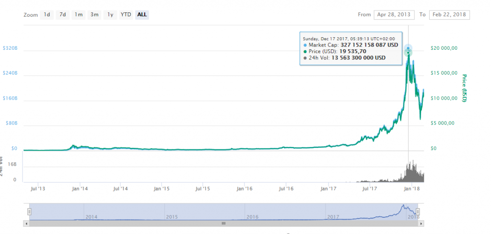Click the left navigator range handle
Image resolution: width=491 pixels, height=234 pixels.
pos(29,211)
